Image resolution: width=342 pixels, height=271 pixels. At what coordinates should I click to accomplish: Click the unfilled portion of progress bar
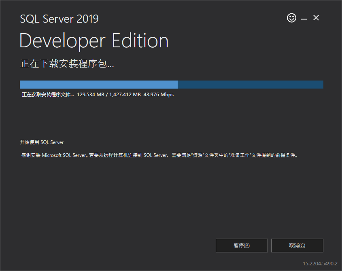(251, 85)
